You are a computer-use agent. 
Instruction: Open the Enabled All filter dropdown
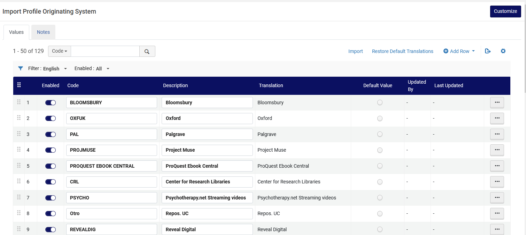click(102, 69)
